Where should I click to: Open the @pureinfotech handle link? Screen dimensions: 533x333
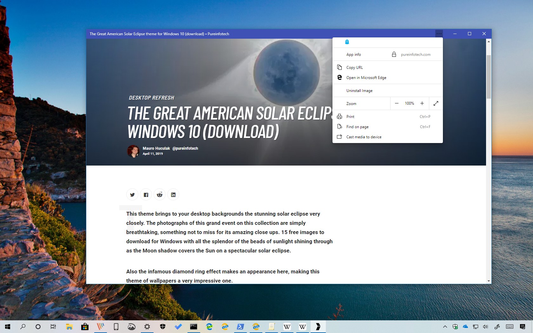(x=185, y=148)
